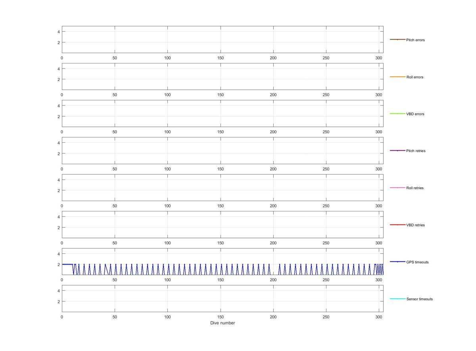Select the red VBD retries legend line
Image resolution: width=476 pixels, height=351 pixels.
[397, 225]
